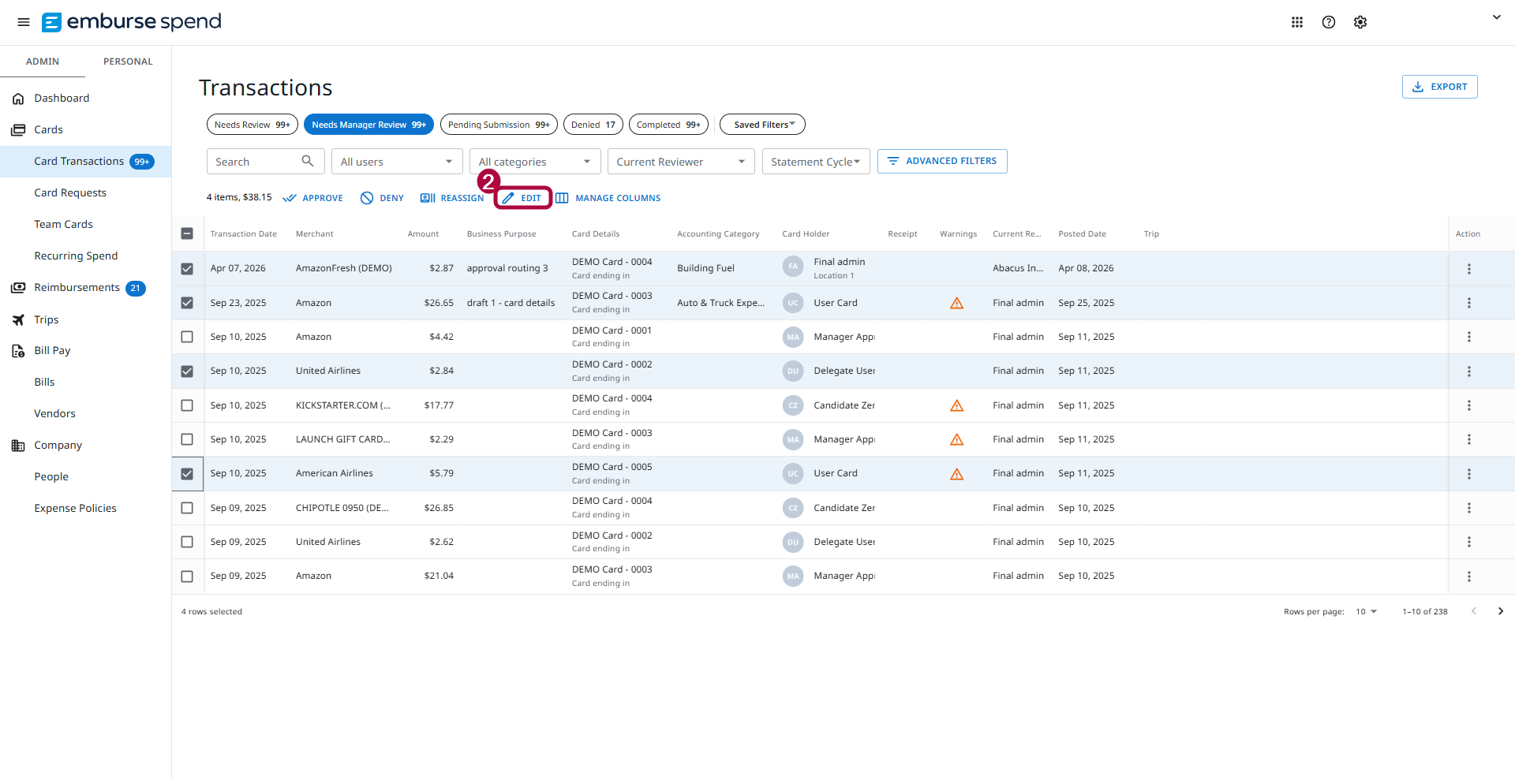Check the KICKSTARTER.COM row checkbox
The height and width of the screenshot is (780, 1515).
[x=187, y=405]
